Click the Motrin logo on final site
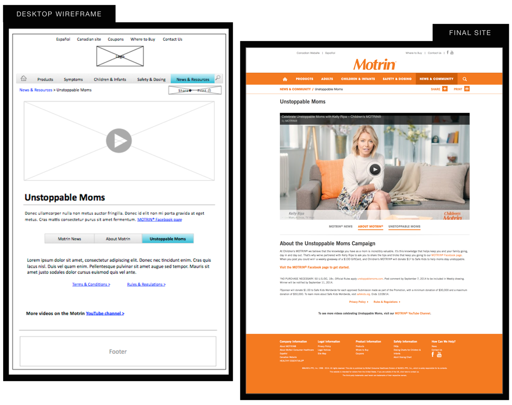Viewport: 512px width, 405px height. [x=375, y=64]
